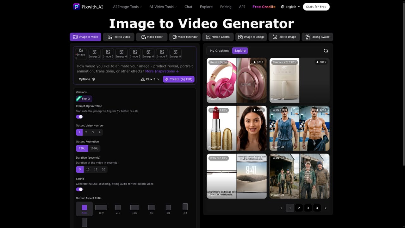This screenshot has height=228, width=405.
Task: Upload to the Image 5 slot
Action: (135, 54)
